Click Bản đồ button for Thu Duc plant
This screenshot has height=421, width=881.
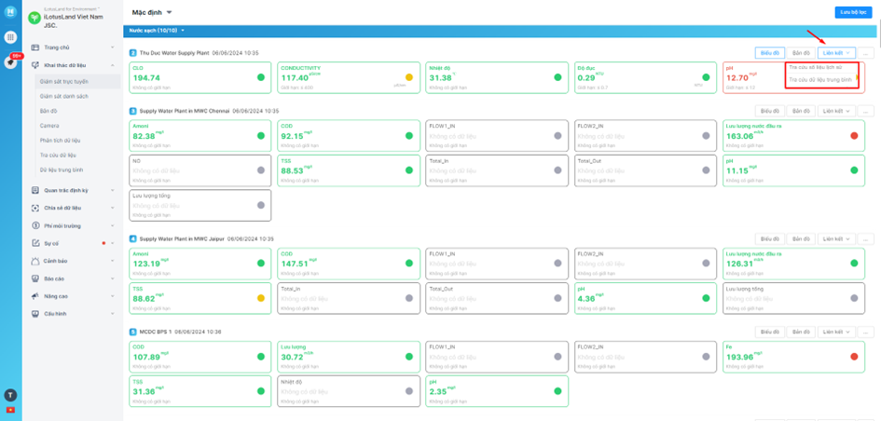pos(801,53)
